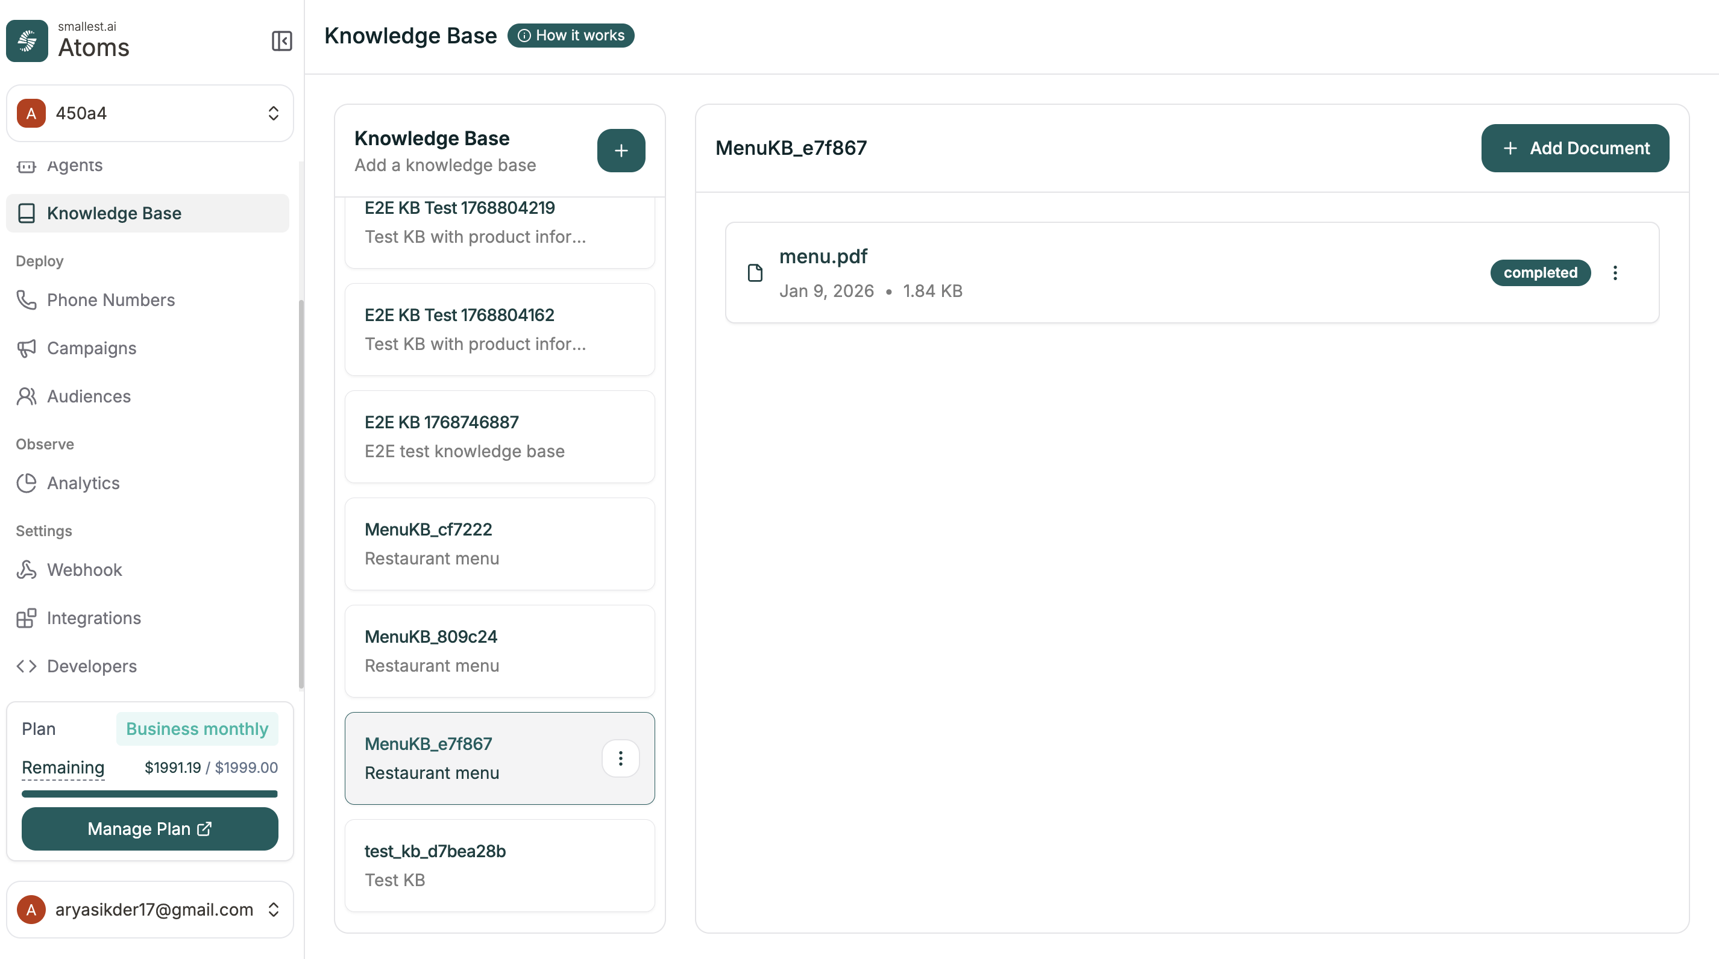Open Campaigns via the megaphone icon

click(27, 348)
